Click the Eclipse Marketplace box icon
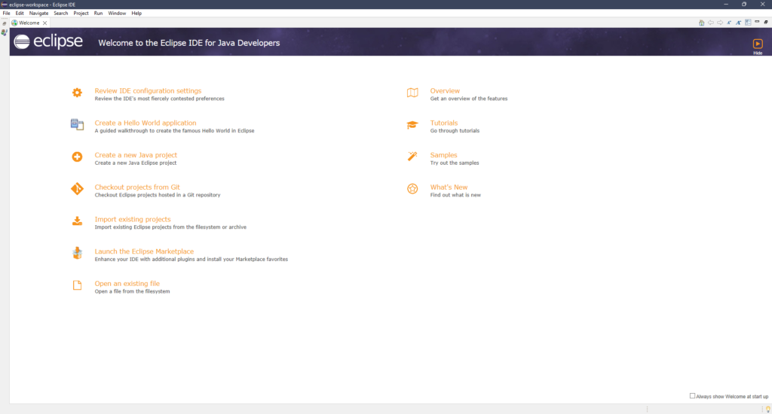The height and width of the screenshot is (414, 772). pyautogui.click(x=78, y=253)
